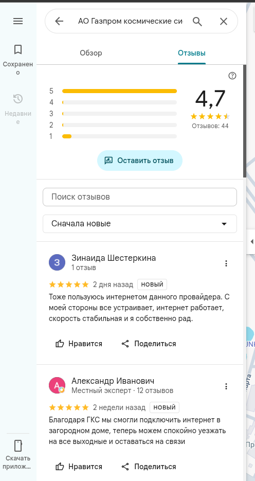Like Зинаида Шестеркина's review
The width and height of the screenshot is (255, 481).
click(x=79, y=344)
